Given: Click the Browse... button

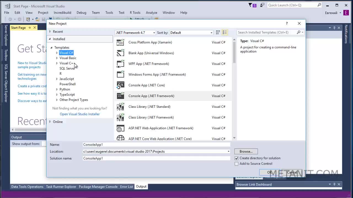Looking at the screenshot, I should tap(246, 152).
